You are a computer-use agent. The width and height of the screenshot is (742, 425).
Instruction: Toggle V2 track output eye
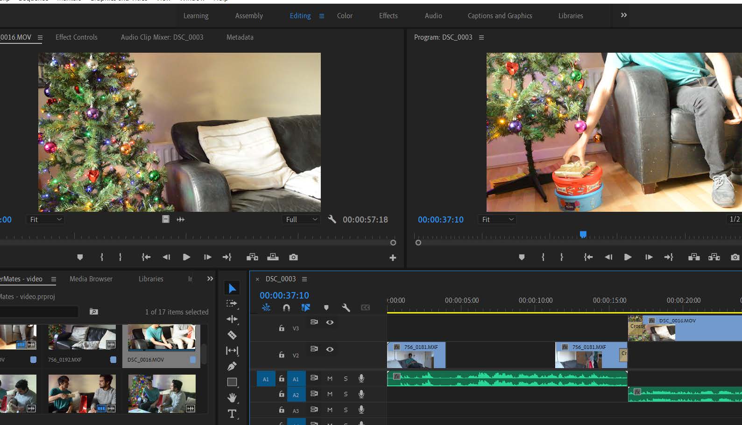330,349
